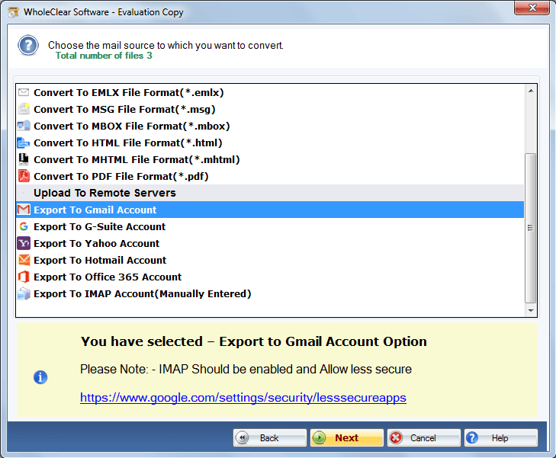Click the Upload To Remote Servers header
This screenshot has width=556, height=458.
pos(270,193)
